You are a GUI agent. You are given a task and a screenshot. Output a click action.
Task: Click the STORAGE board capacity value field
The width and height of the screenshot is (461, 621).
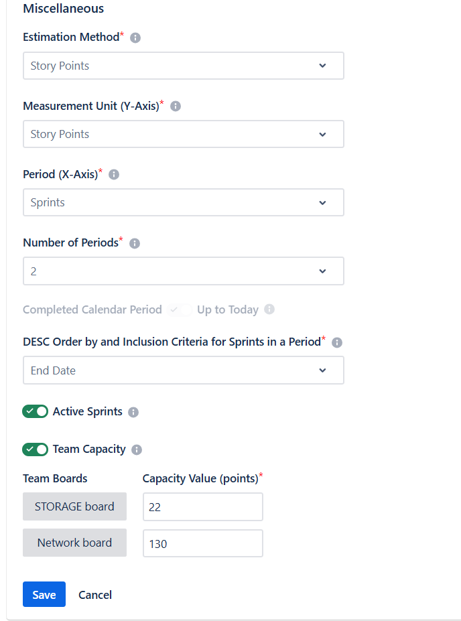pyautogui.click(x=202, y=507)
